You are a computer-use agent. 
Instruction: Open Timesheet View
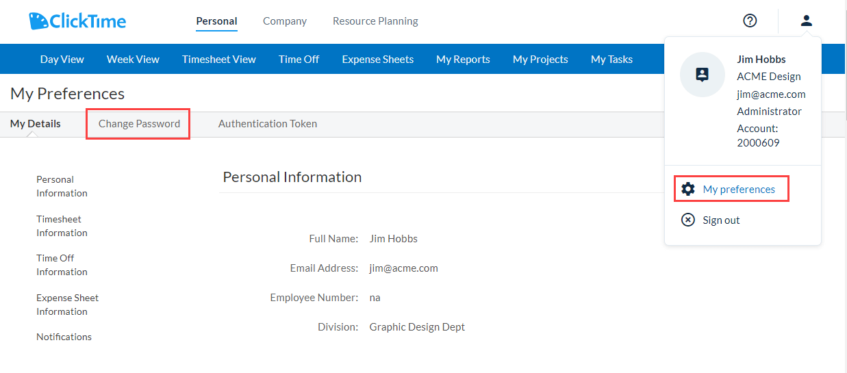pos(219,60)
